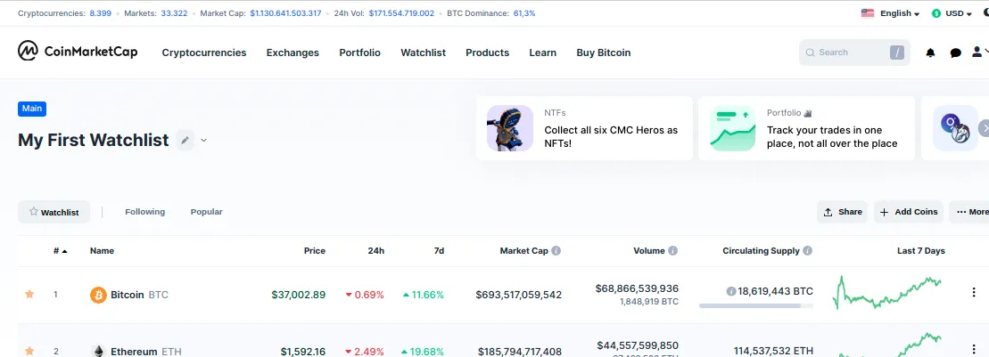Expand the watchlist selector chevron
The width and height of the screenshot is (989, 357).
[x=203, y=140]
